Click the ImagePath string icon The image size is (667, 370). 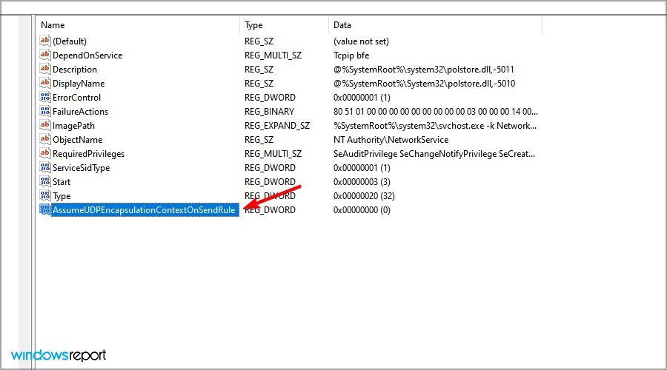click(44, 125)
